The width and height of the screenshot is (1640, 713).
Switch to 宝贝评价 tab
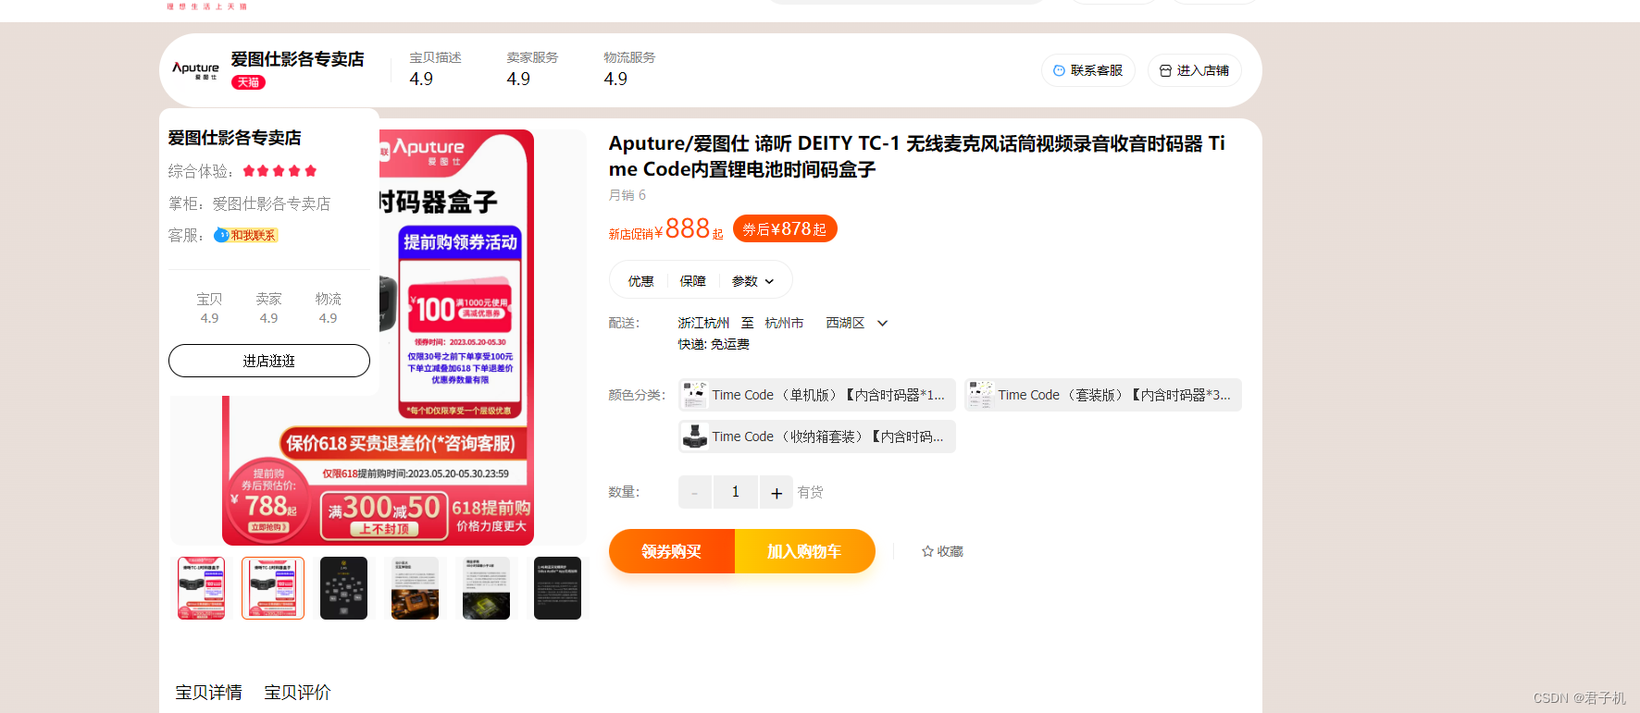tap(297, 693)
